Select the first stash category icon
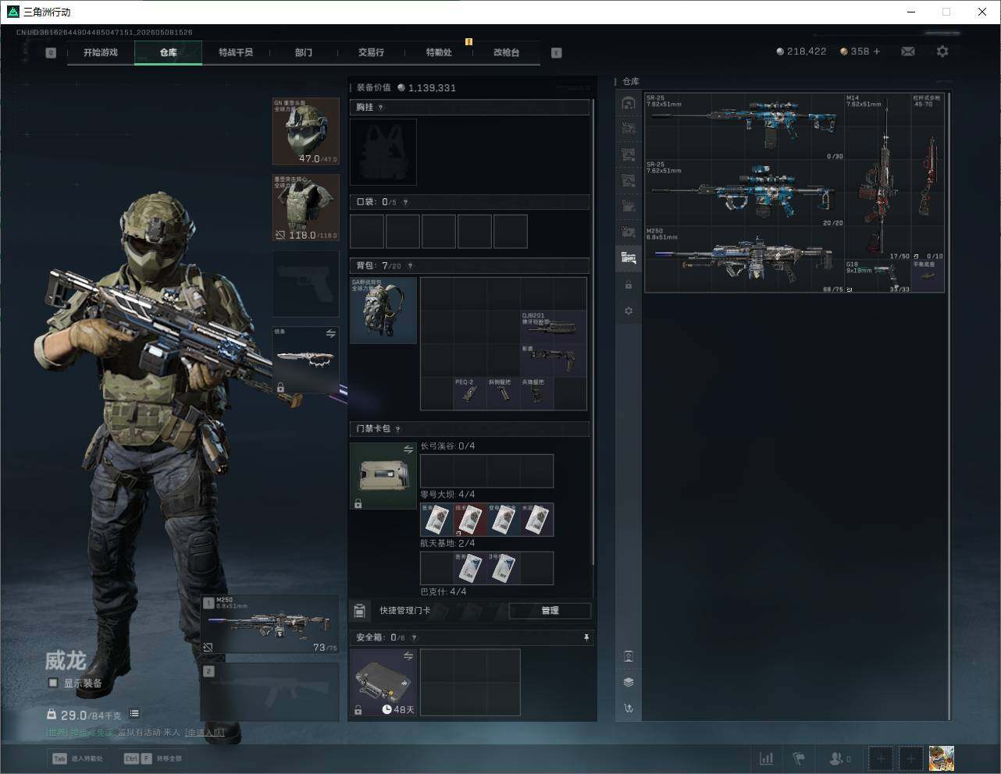The image size is (1001, 774). (x=629, y=103)
